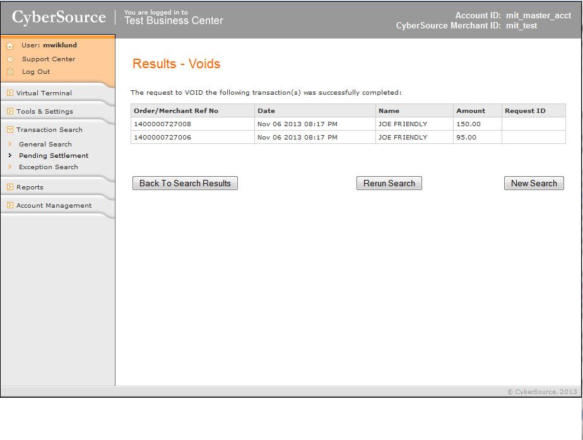The height and width of the screenshot is (440, 583).
Task: Click the home icon beside User
Action: 9,46
